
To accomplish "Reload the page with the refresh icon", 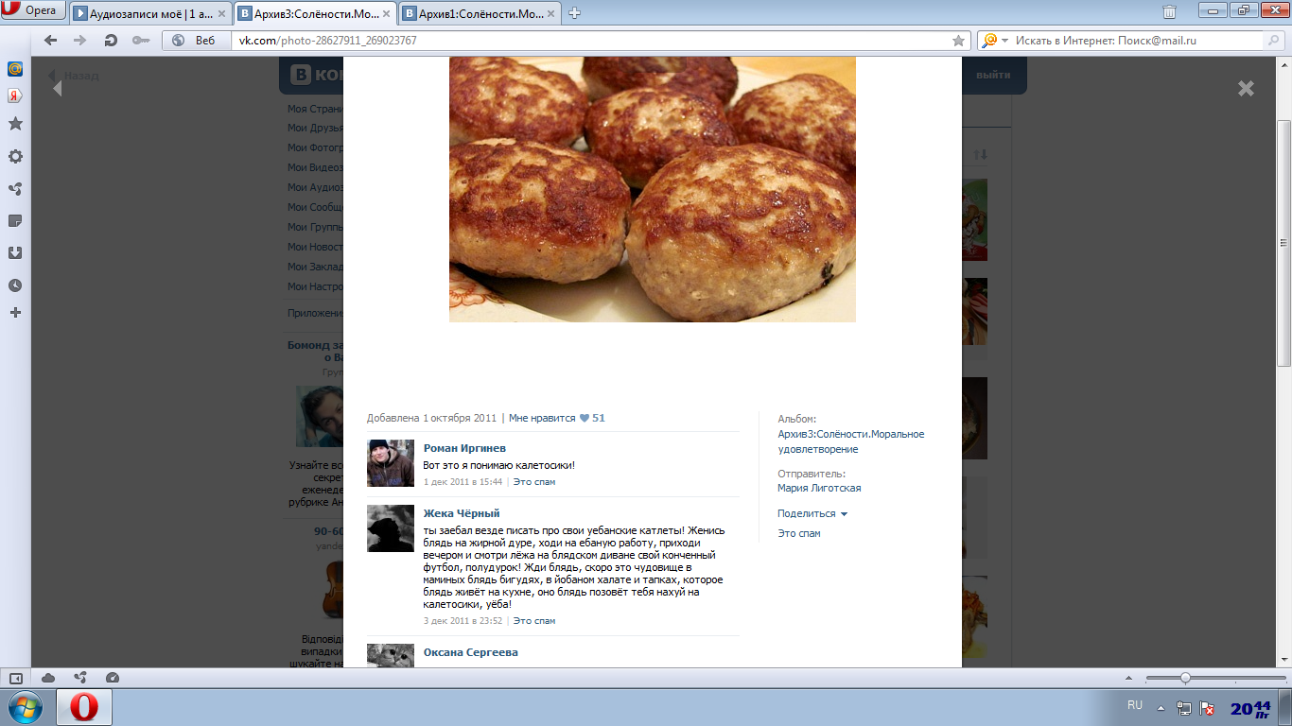I will (111, 41).
